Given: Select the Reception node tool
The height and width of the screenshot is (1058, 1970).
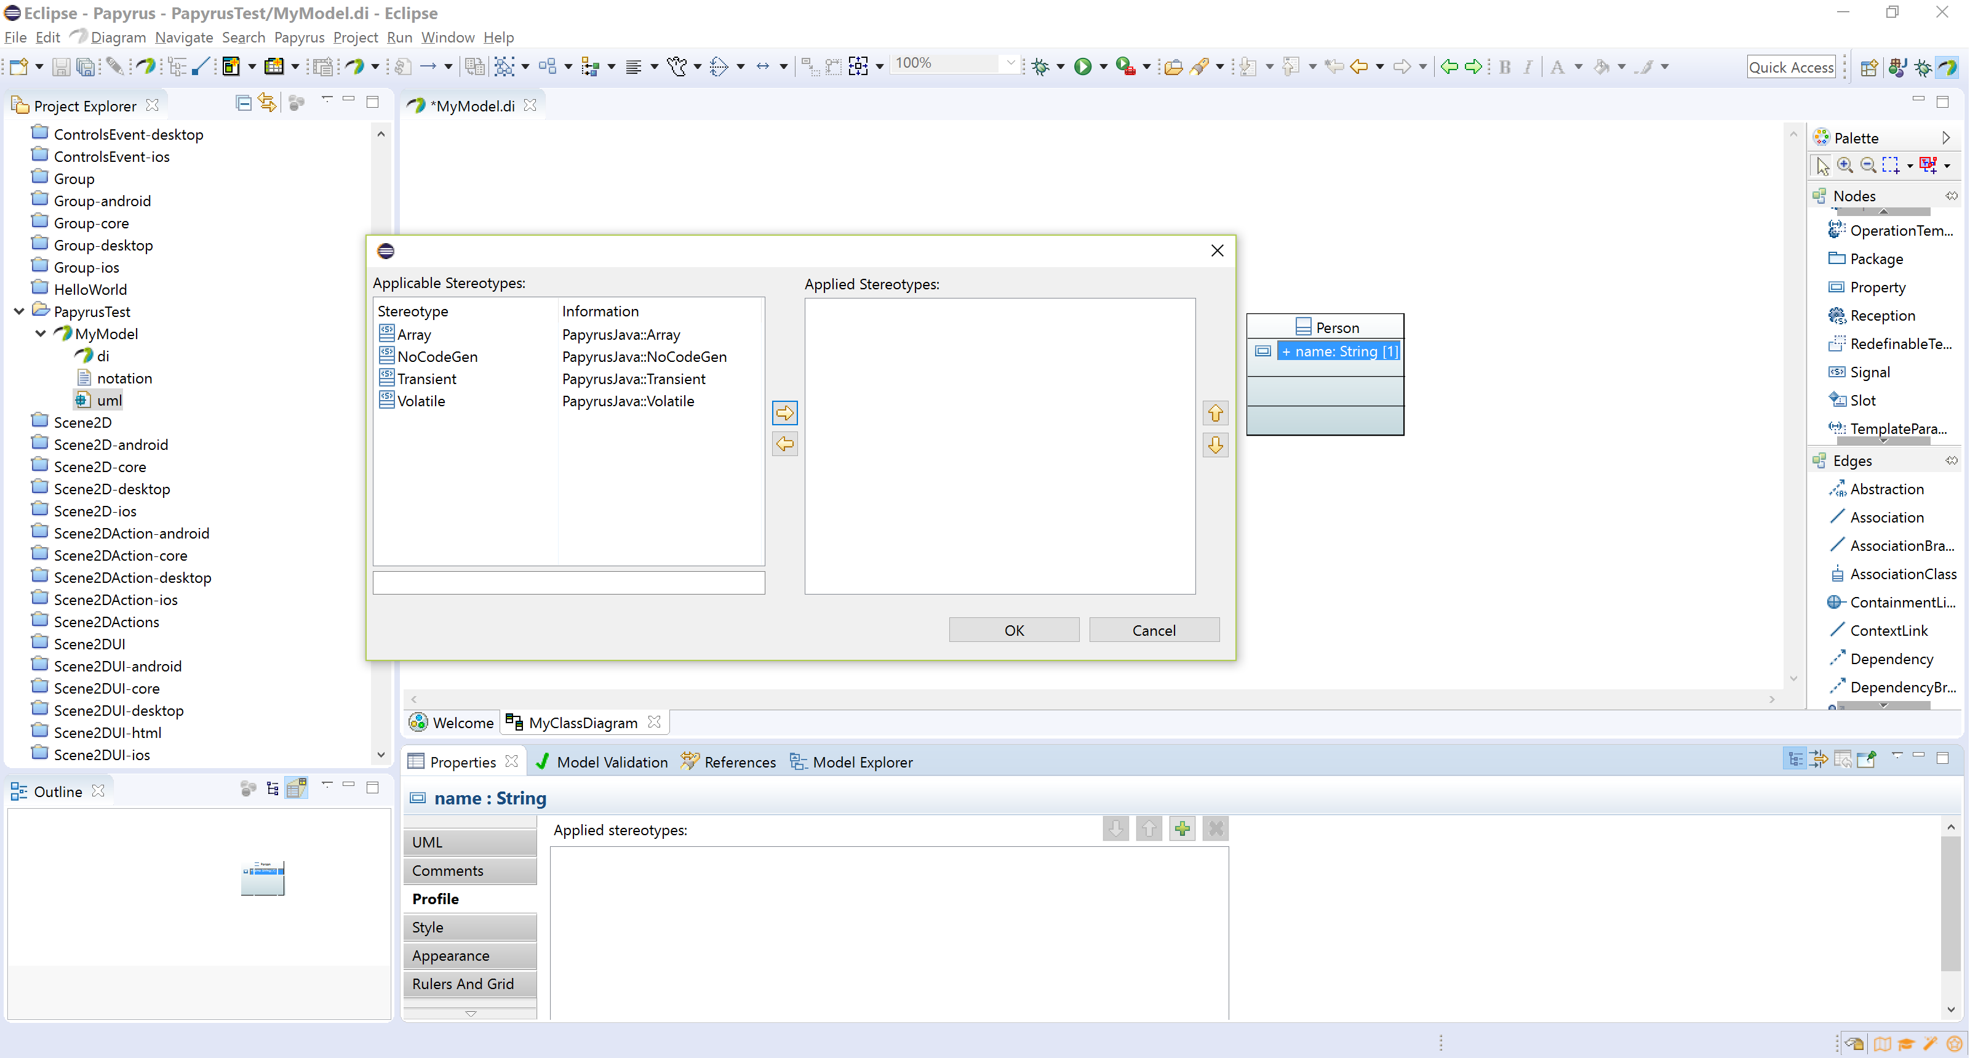Looking at the screenshot, I should click(1872, 315).
